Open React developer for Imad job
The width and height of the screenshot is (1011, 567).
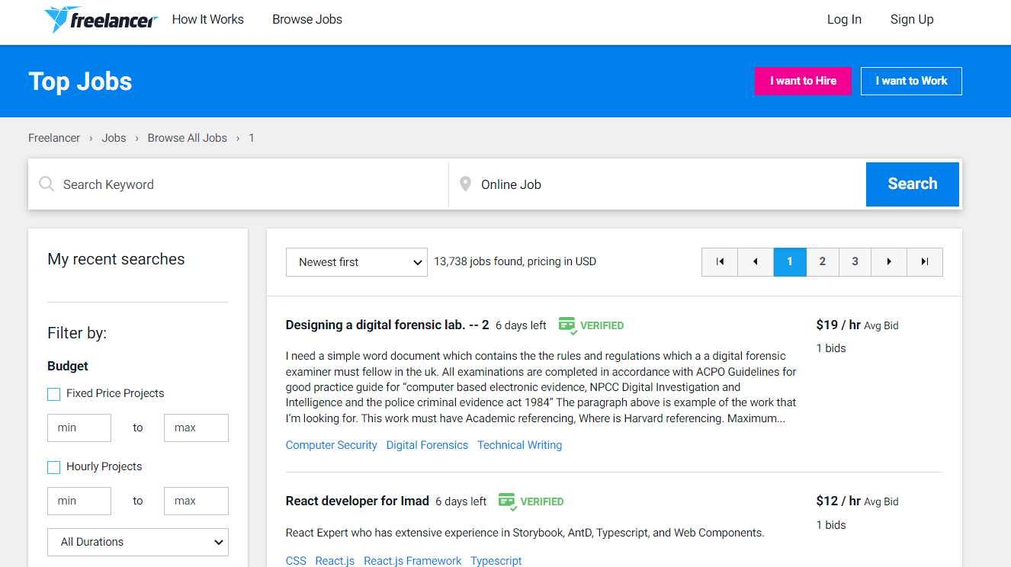358,501
